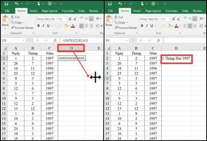
Task: Open font size dropdown in left window
Action: [66, 19]
